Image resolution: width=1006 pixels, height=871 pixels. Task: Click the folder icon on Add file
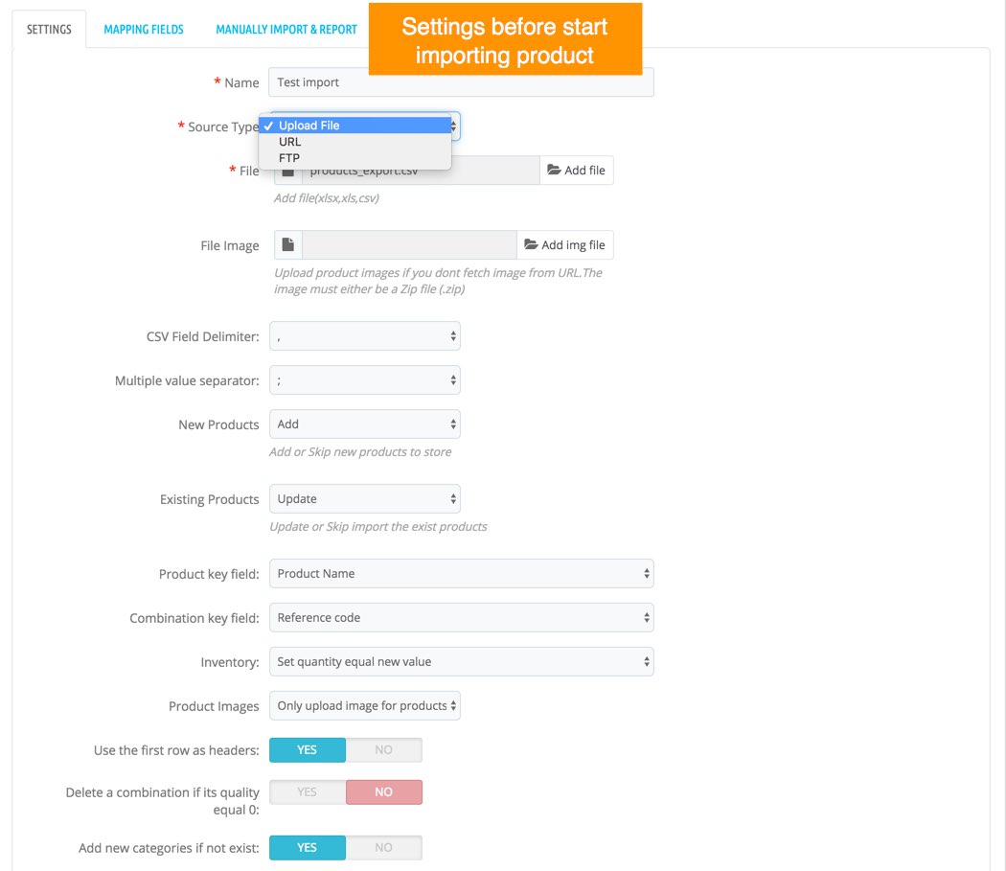554,171
